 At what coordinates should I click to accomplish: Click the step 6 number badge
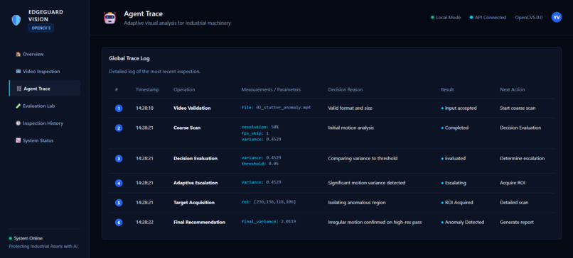click(x=119, y=223)
